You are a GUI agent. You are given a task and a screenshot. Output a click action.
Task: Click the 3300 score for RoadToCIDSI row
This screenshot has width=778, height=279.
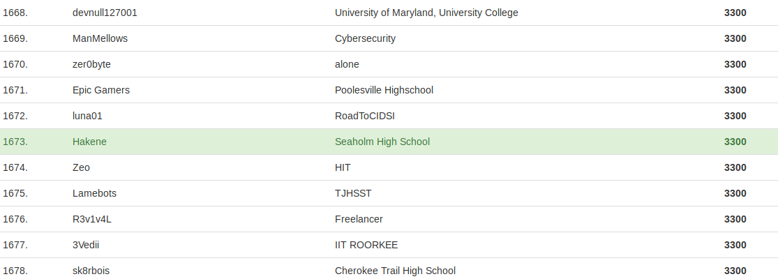click(x=735, y=116)
